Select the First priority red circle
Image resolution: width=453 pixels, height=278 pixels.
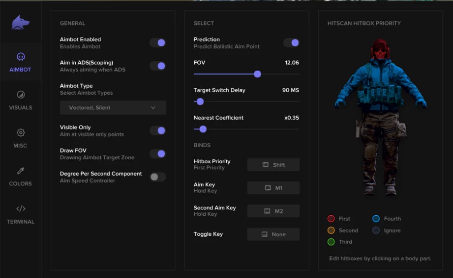click(331, 219)
